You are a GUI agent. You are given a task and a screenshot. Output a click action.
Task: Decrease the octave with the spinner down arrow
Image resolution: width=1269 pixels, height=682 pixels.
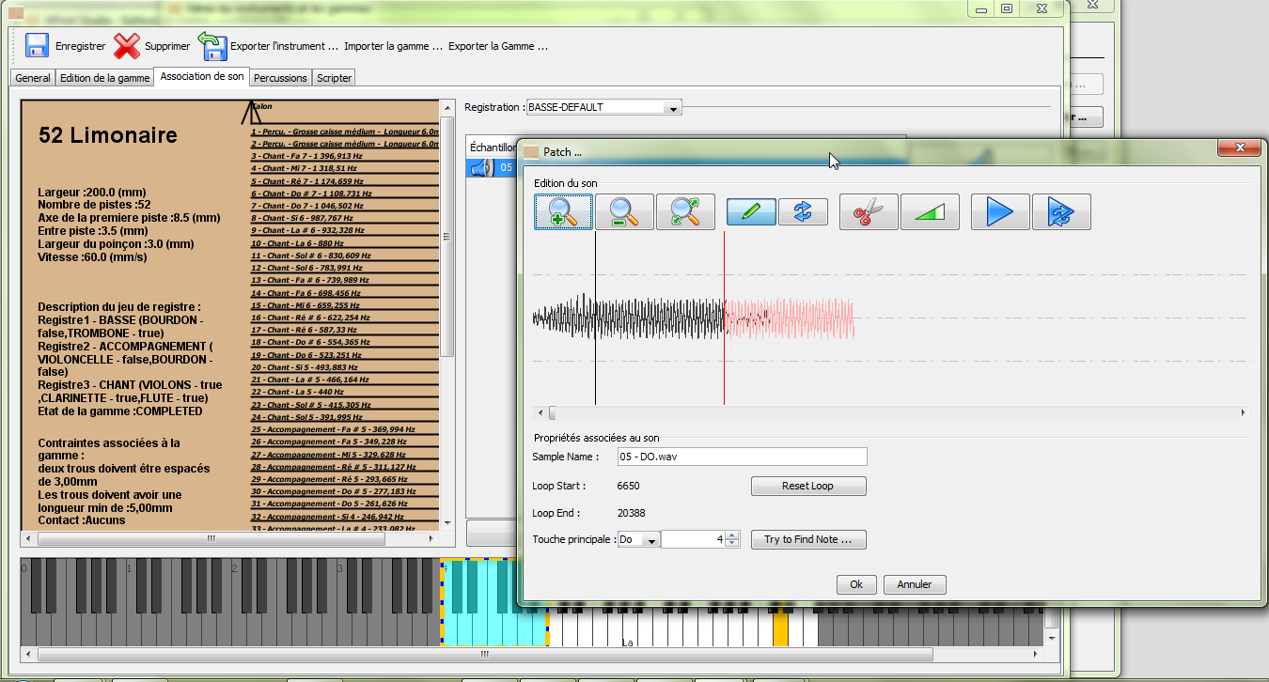tap(733, 544)
